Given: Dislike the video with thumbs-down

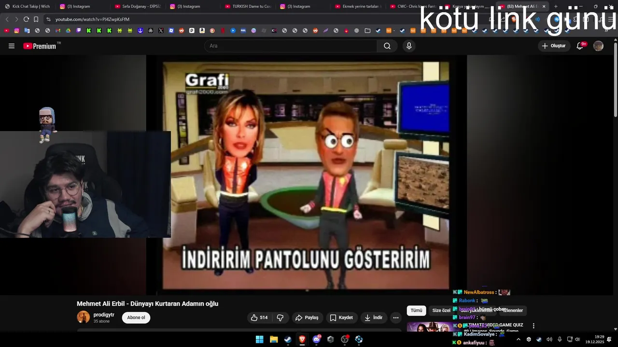Looking at the screenshot, I should (x=280, y=318).
